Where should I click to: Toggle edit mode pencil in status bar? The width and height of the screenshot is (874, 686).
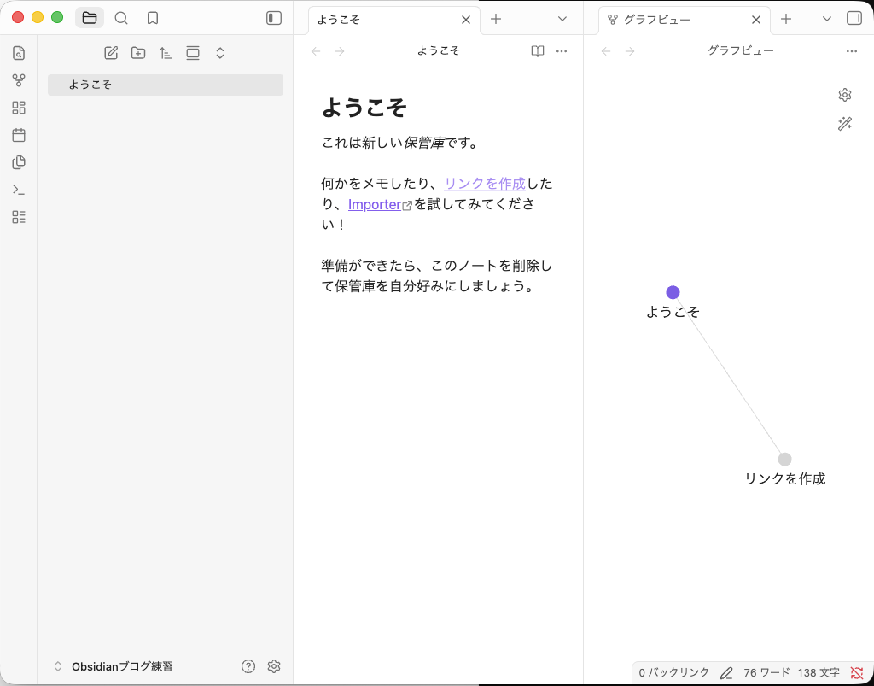click(x=726, y=673)
